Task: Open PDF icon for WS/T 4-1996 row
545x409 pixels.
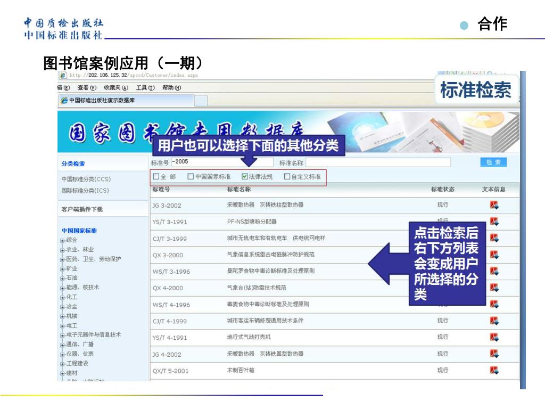Action: [x=494, y=304]
